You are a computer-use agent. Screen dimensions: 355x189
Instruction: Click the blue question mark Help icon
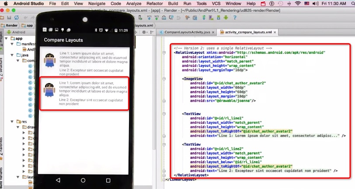235,17
